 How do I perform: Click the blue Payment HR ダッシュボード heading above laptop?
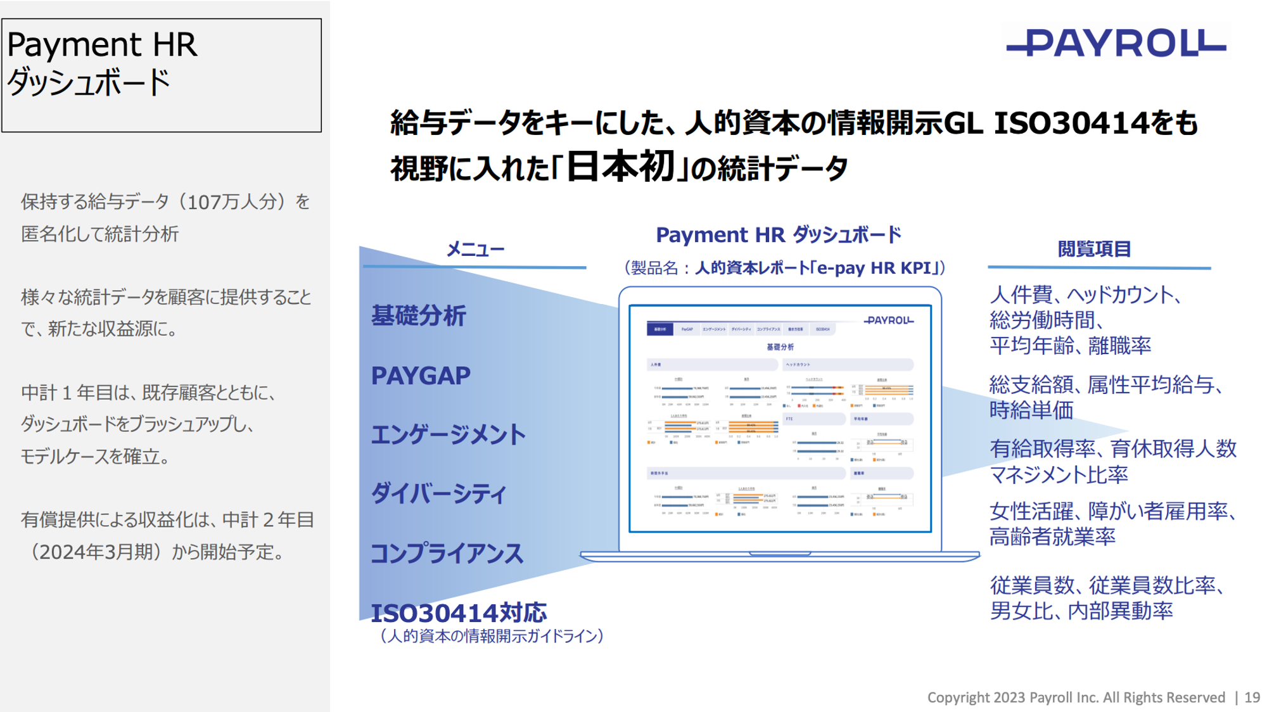[779, 235]
